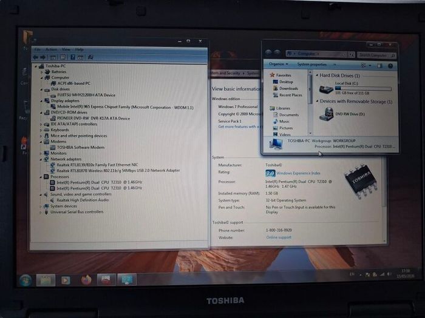Select ACPI x86-based PC device

(x=73, y=84)
